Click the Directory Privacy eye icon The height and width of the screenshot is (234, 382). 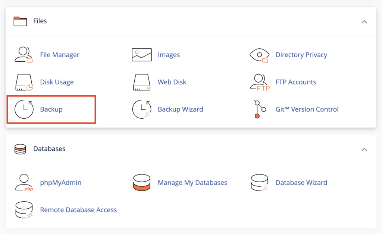pyautogui.click(x=260, y=54)
